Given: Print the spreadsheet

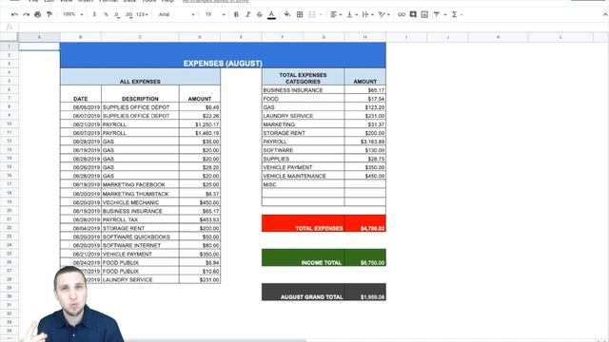Looking at the screenshot, I should coord(38,14).
